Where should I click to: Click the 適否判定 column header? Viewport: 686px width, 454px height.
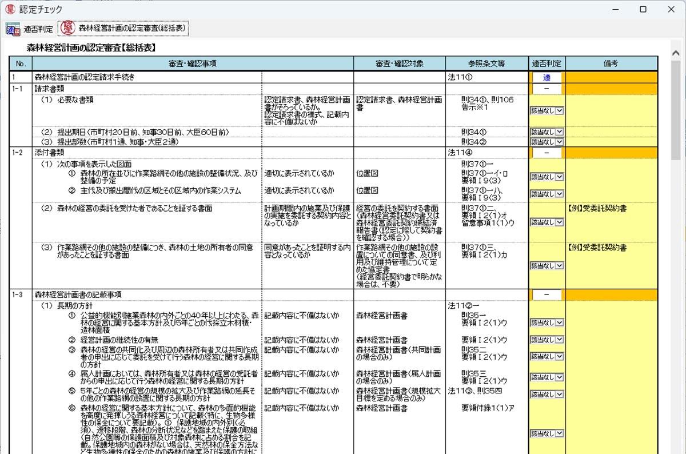pyautogui.click(x=547, y=63)
